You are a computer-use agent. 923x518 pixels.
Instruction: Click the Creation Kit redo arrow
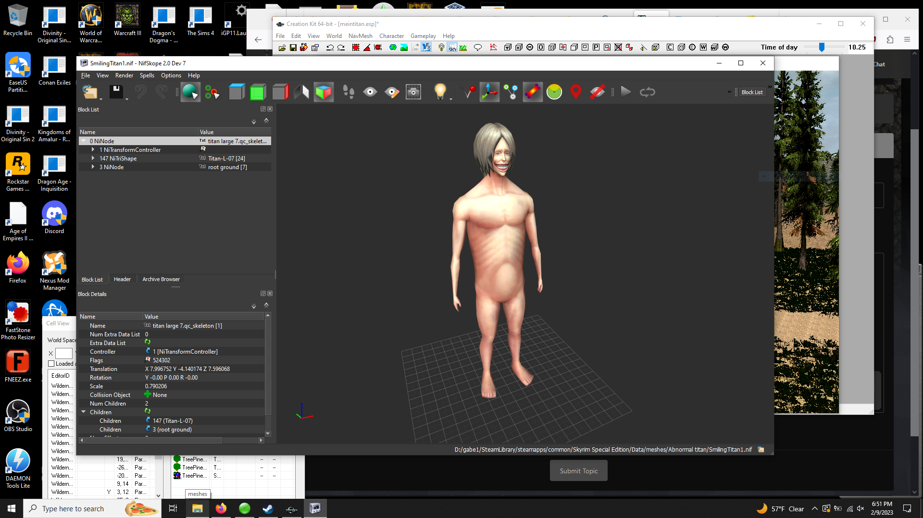pos(341,48)
